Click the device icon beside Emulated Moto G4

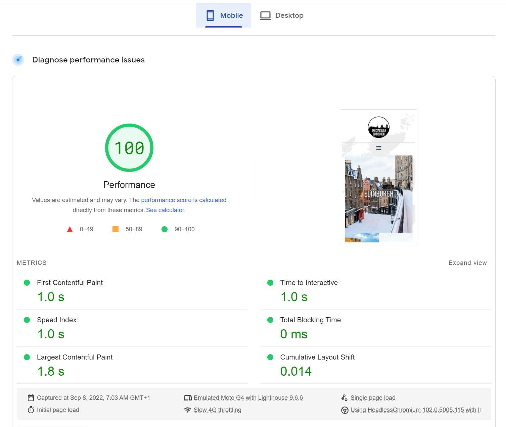click(x=188, y=398)
